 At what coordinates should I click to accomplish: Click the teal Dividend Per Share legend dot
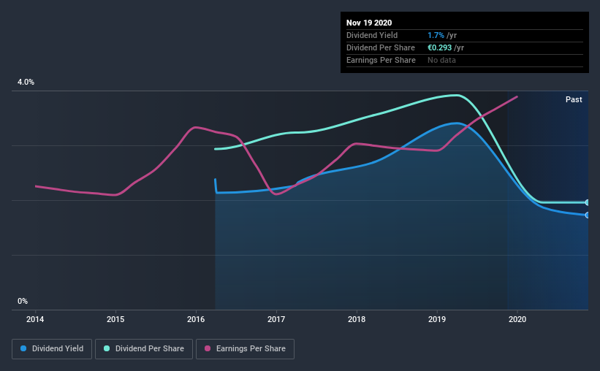tap(107, 348)
